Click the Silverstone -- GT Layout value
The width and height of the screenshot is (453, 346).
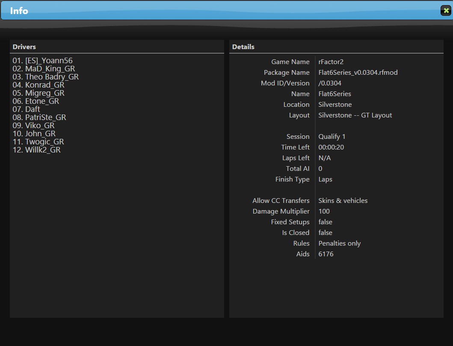[355, 115]
